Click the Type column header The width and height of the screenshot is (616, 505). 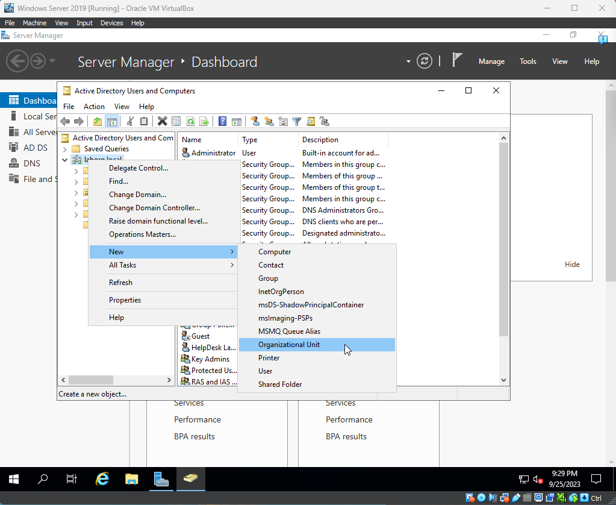[268, 140]
